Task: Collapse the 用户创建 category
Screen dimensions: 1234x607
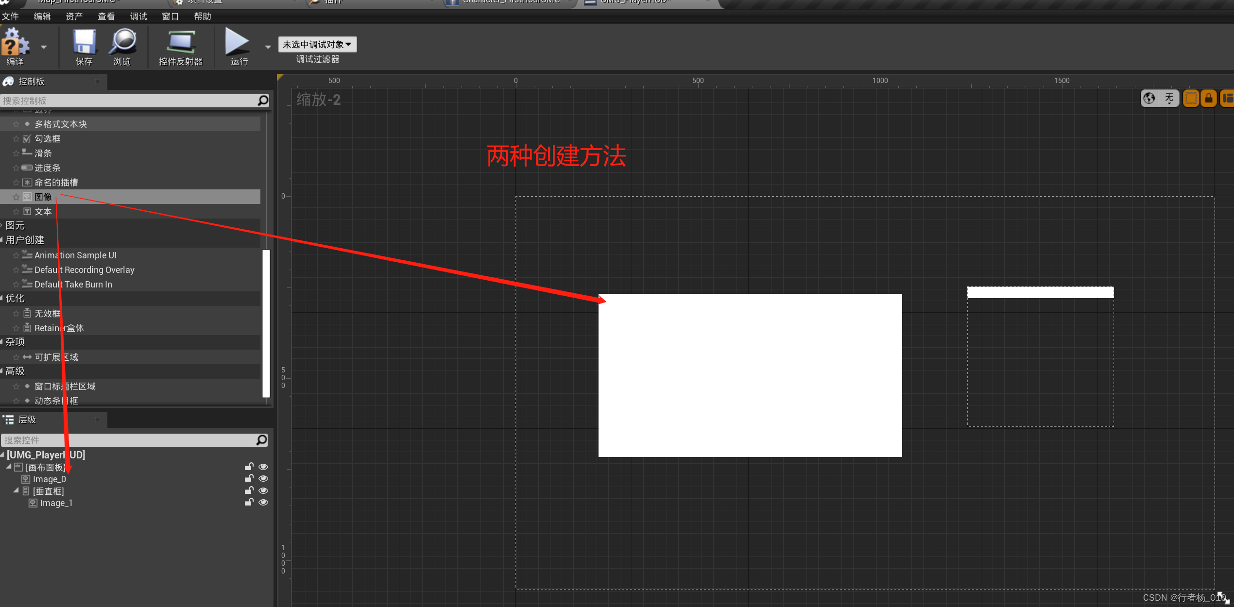Action: coord(2,240)
